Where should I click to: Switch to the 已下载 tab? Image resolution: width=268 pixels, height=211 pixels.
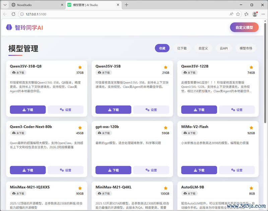click(x=182, y=48)
